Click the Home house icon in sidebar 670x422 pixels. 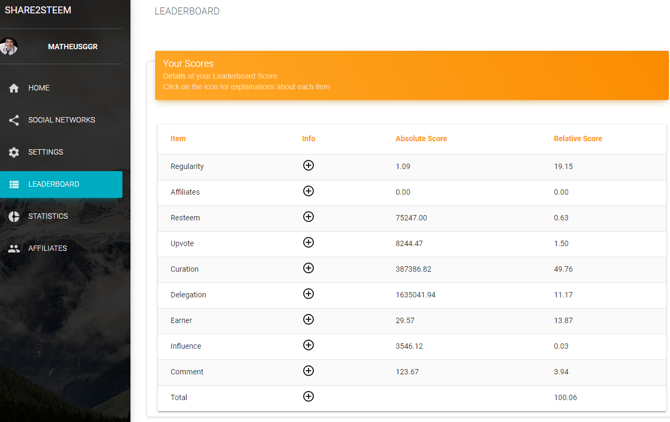(14, 88)
